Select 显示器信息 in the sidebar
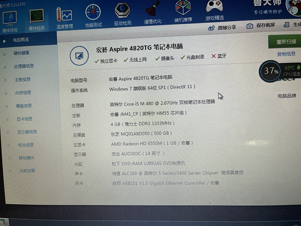Image resolution: width=301 pixels, height=226 pixels. (x=27, y=132)
